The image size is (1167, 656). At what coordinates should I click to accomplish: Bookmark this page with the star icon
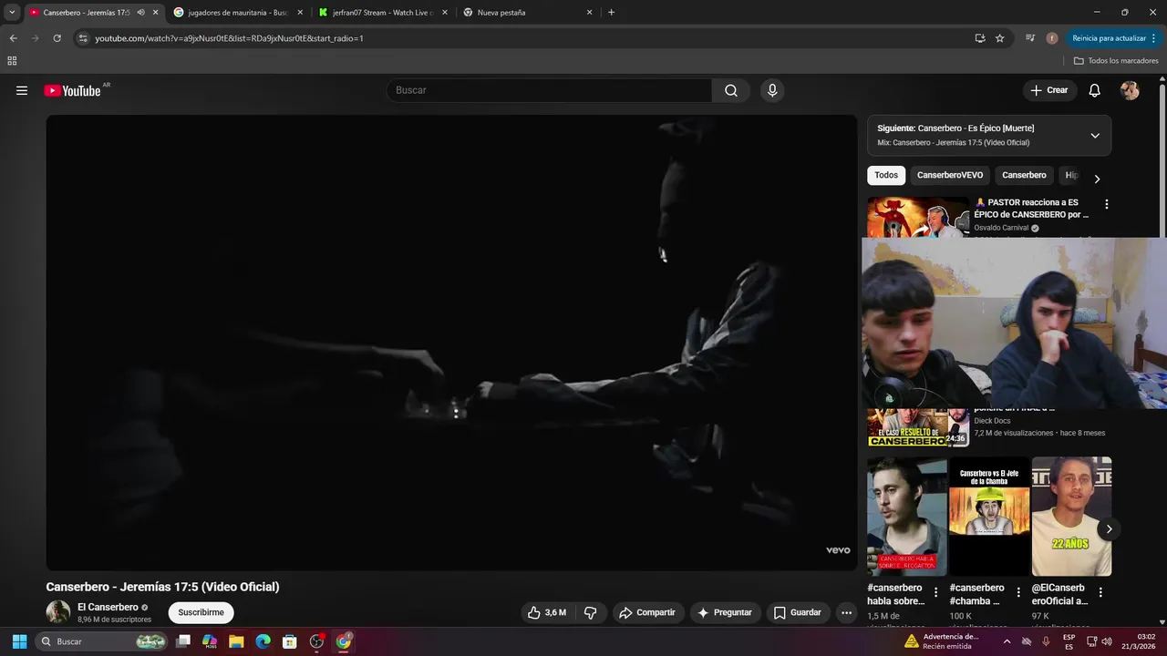[x=999, y=38]
